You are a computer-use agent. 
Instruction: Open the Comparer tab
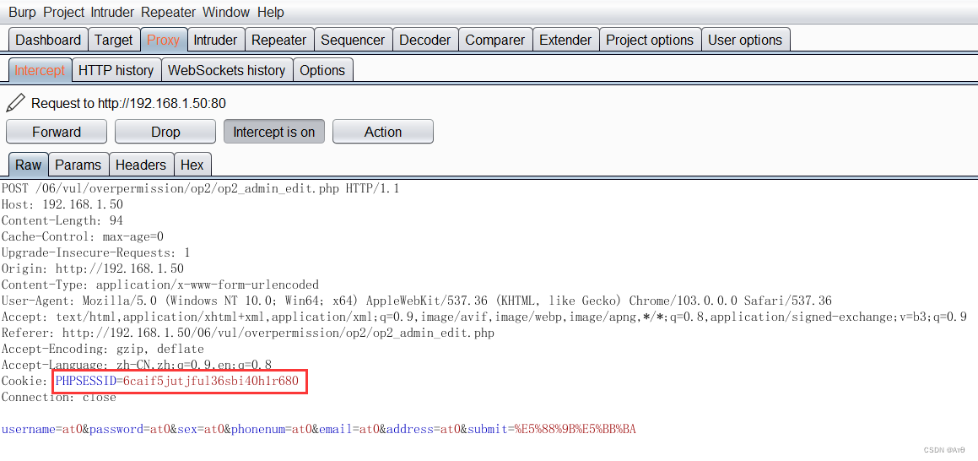tap(495, 40)
